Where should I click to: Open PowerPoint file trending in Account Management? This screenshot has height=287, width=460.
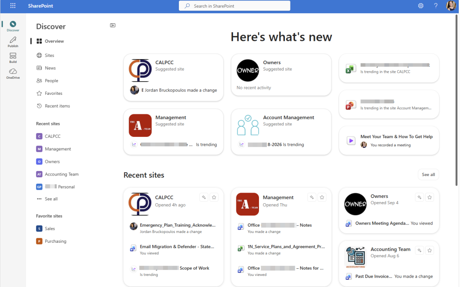[389, 105]
